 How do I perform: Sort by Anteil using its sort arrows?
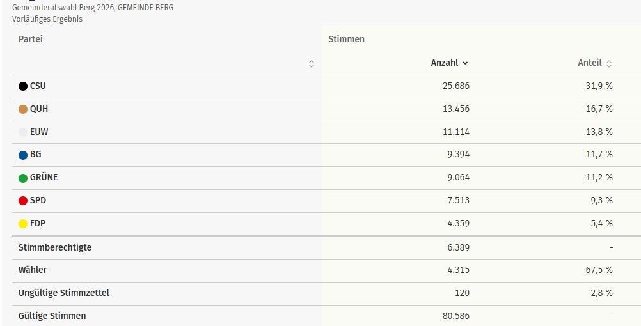pyautogui.click(x=609, y=63)
